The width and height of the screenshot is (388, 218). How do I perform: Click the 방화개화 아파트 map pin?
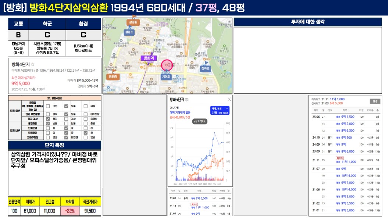148,25
